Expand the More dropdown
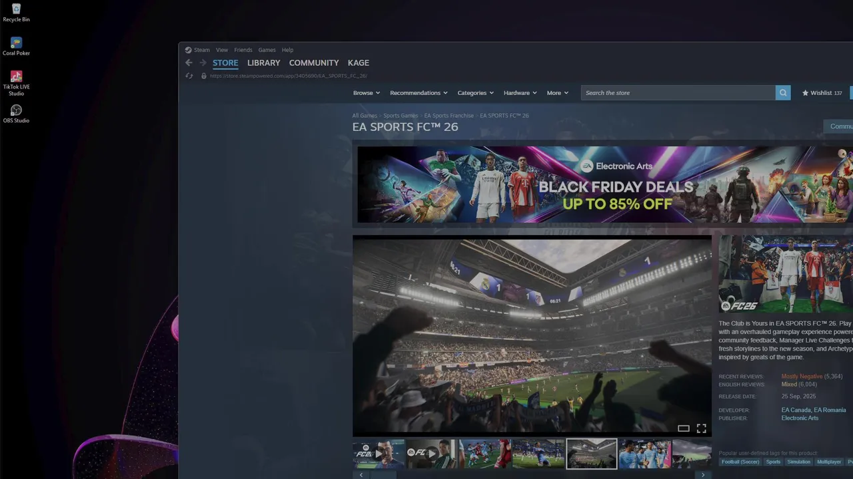 point(558,93)
